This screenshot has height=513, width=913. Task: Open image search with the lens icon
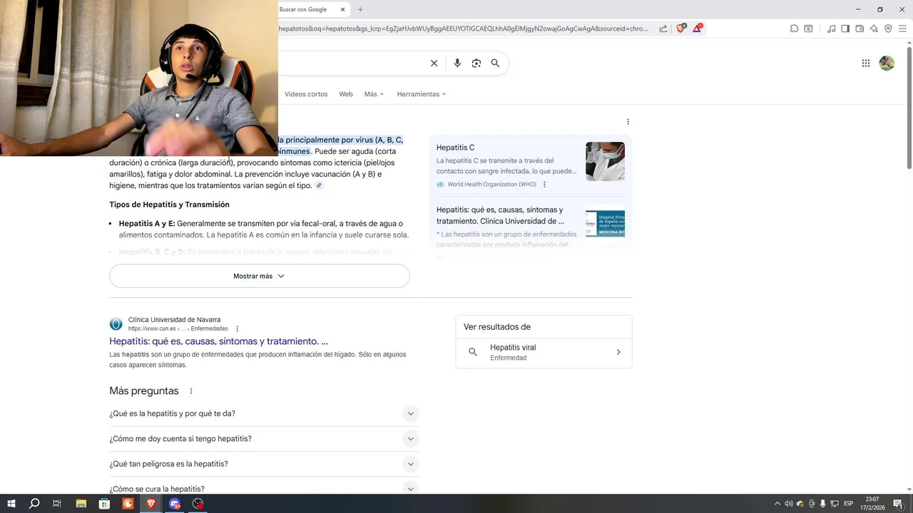(x=476, y=63)
